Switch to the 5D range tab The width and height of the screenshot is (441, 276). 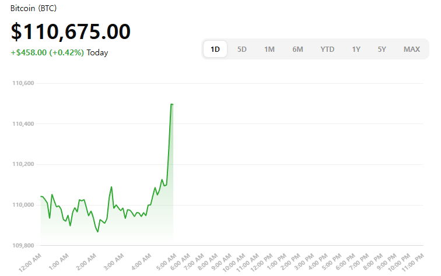(242, 49)
